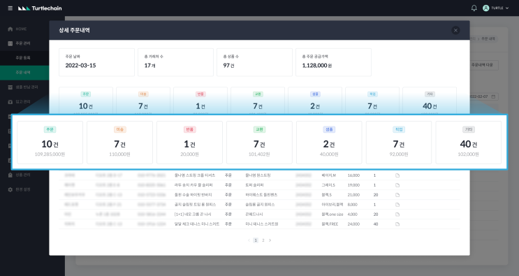The image size is (519, 276).
Task: Click the 달달 체크 테니스 미니 스커트 product name
Action: 197,224
